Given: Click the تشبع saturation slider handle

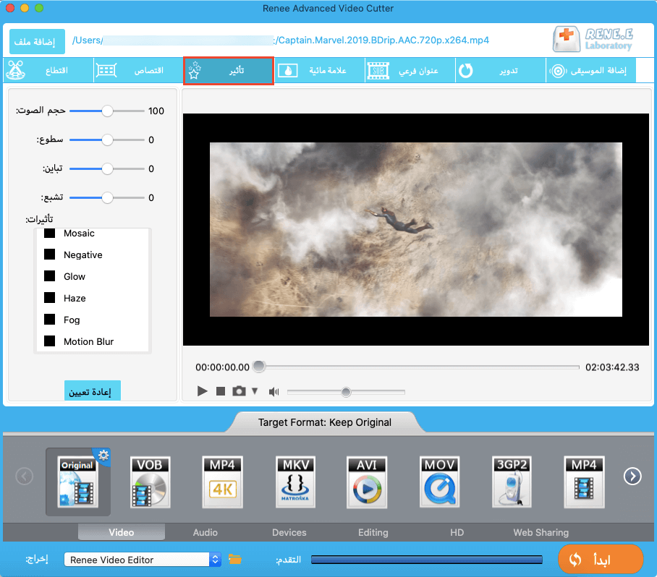Looking at the screenshot, I should (x=107, y=197).
